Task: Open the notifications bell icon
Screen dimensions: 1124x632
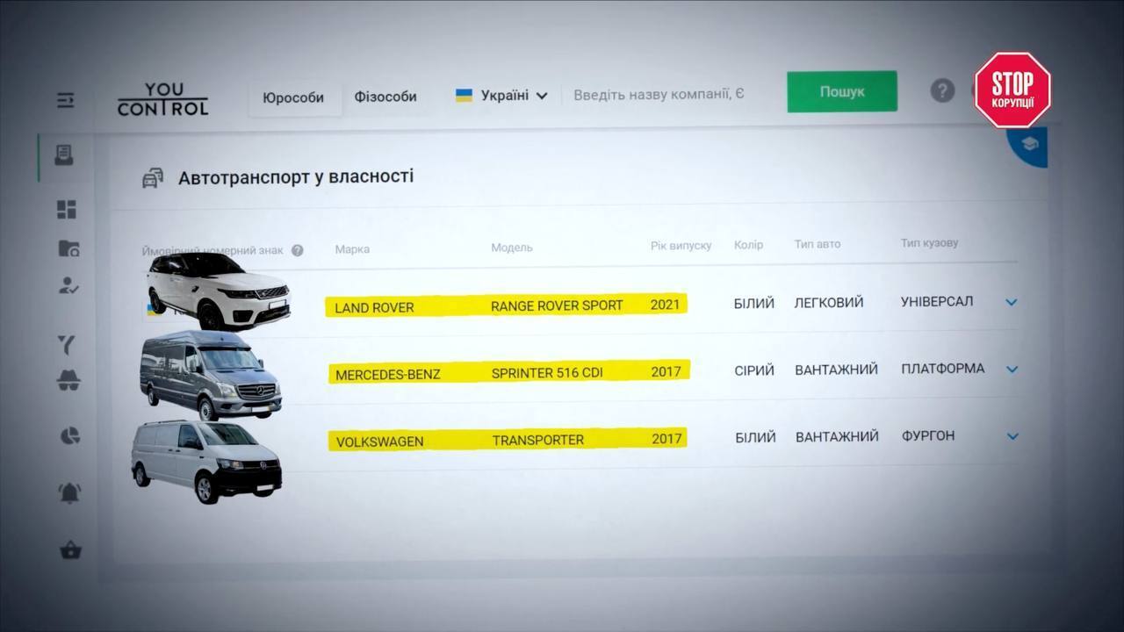Action: coord(70,493)
